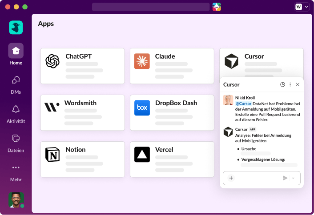Viewport: 314px width, 215px height.
Task: Click the Cursor cube icon in Apps
Action: (x=231, y=61)
